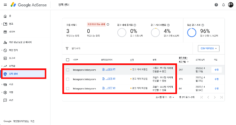
Task: Open the .../377 page link
Action: pos(109,88)
